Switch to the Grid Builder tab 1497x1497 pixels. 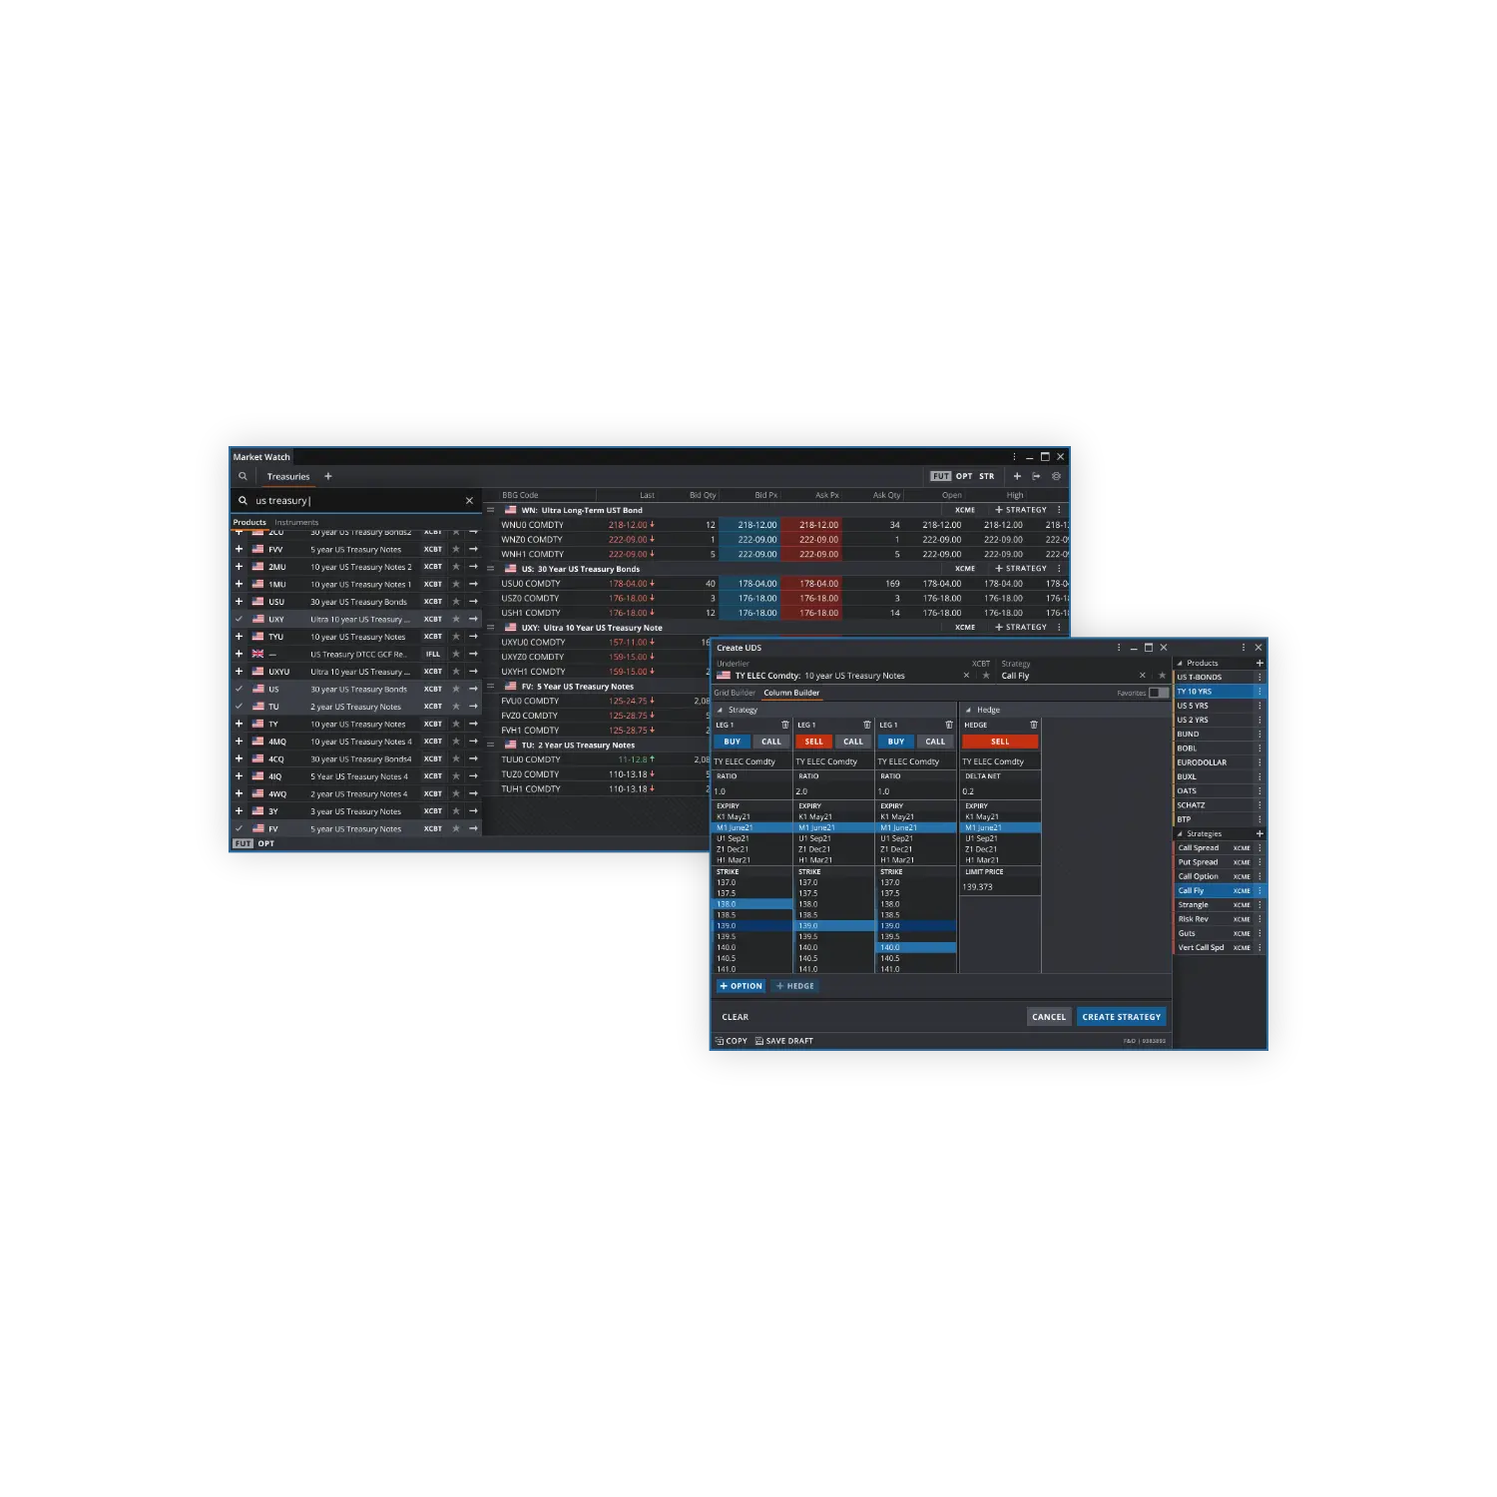tap(735, 693)
